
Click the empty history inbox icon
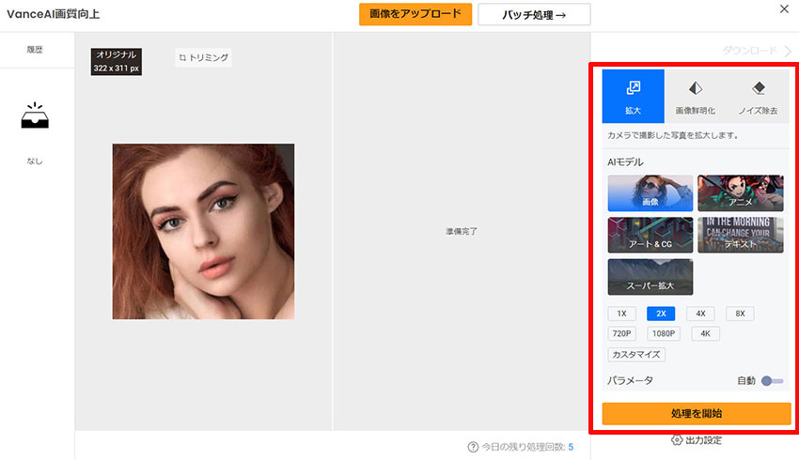point(35,115)
